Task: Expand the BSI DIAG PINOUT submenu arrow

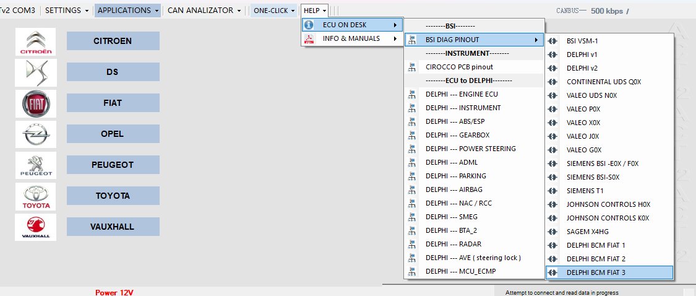Action: (536, 40)
